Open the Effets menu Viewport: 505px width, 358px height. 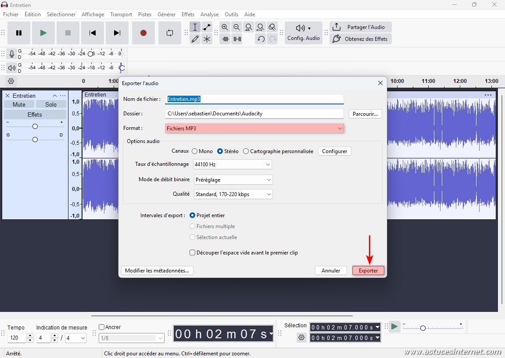[188, 14]
